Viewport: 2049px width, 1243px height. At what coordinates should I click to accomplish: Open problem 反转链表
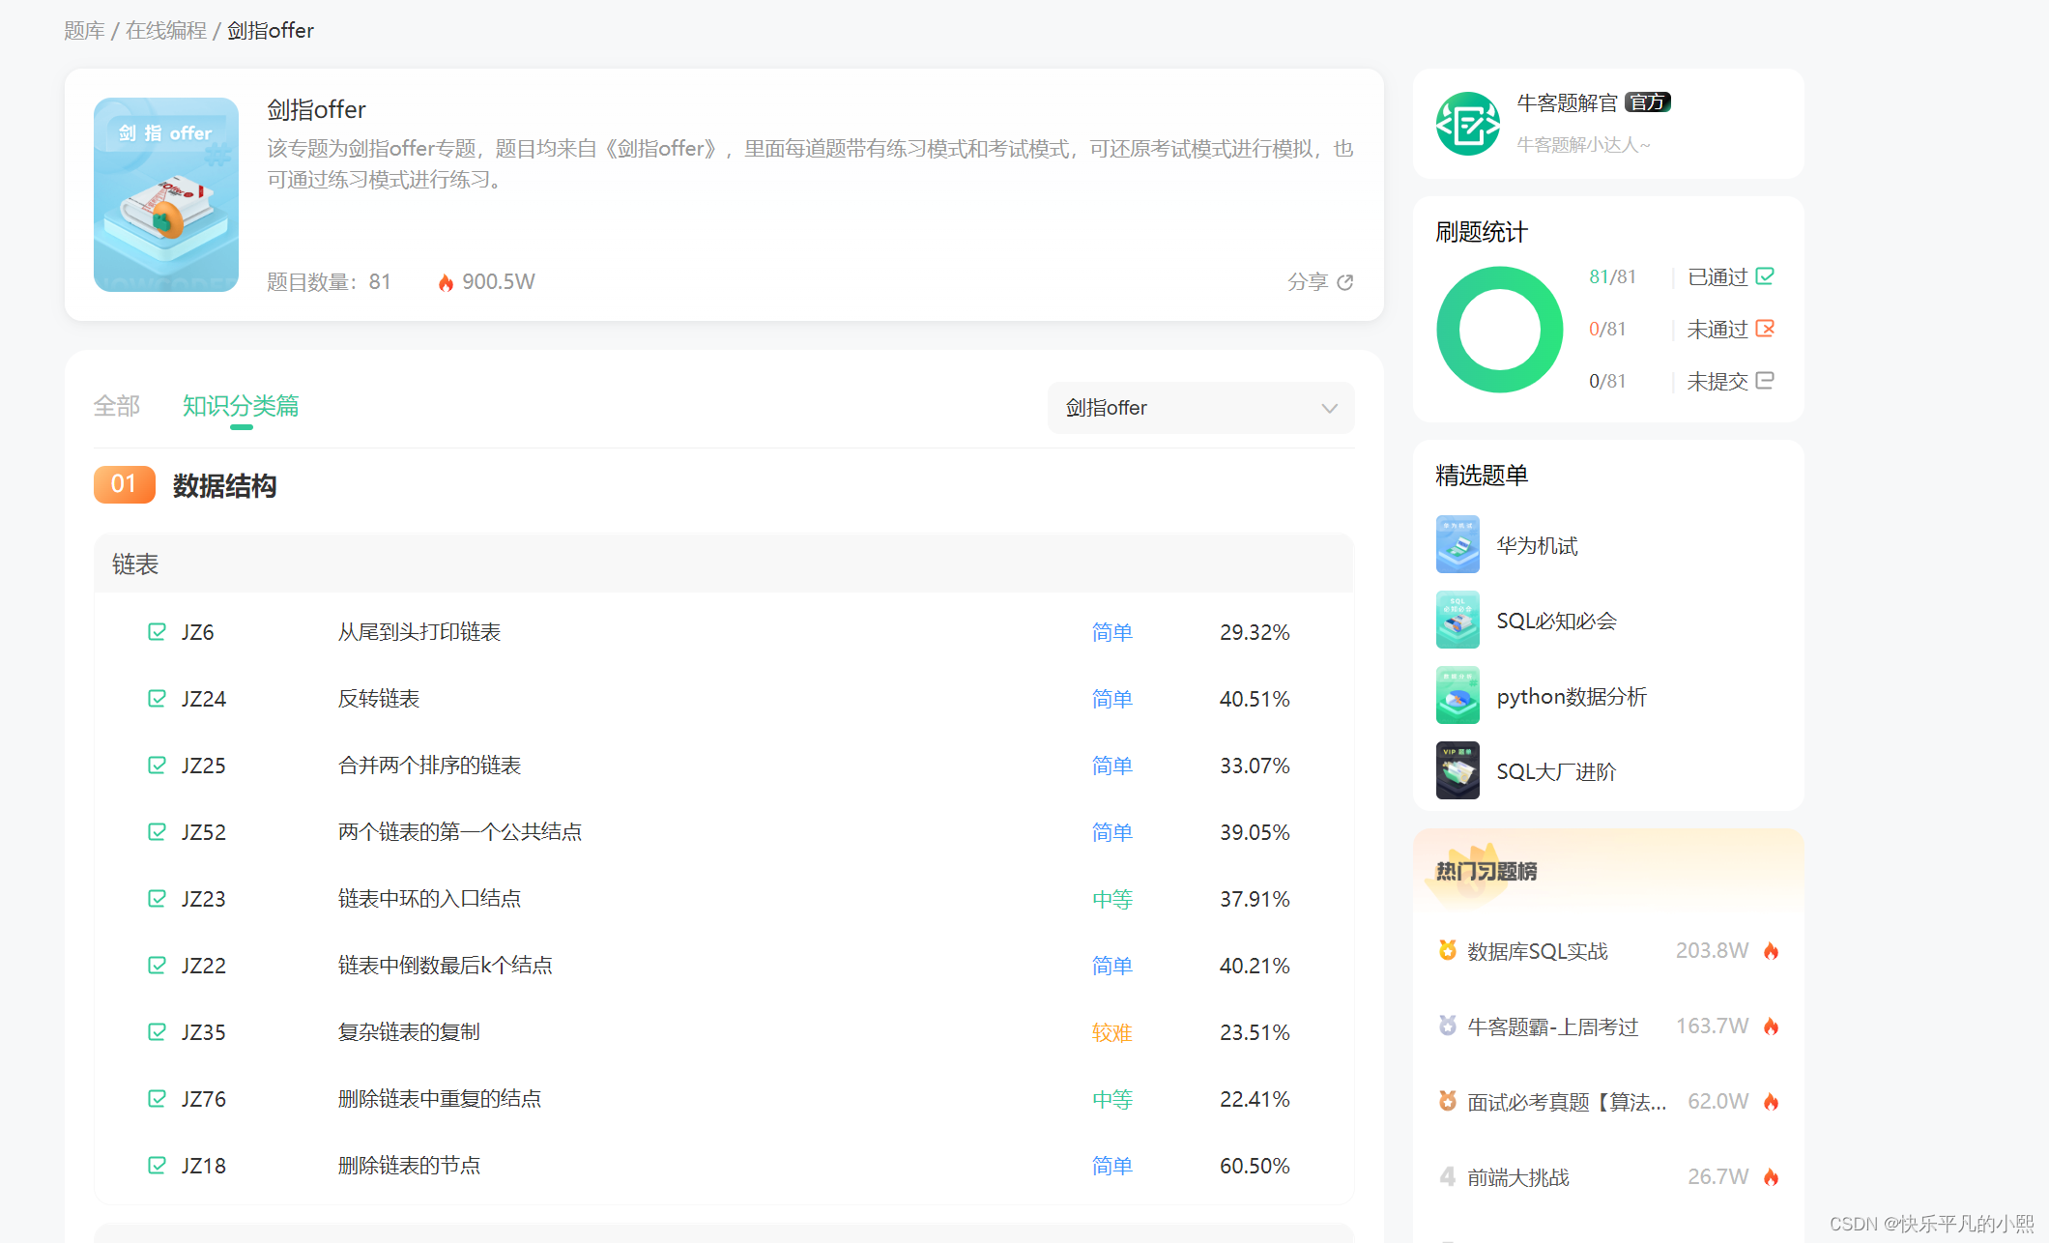(x=378, y=699)
